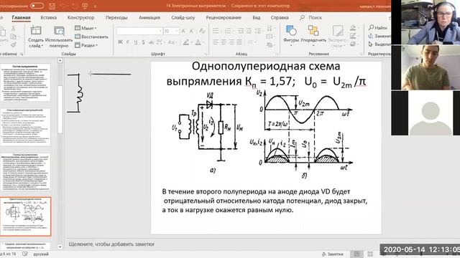Toggle center alignment paragraph button
The height and width of the screenshot is (258, 460).
[224, 42]
